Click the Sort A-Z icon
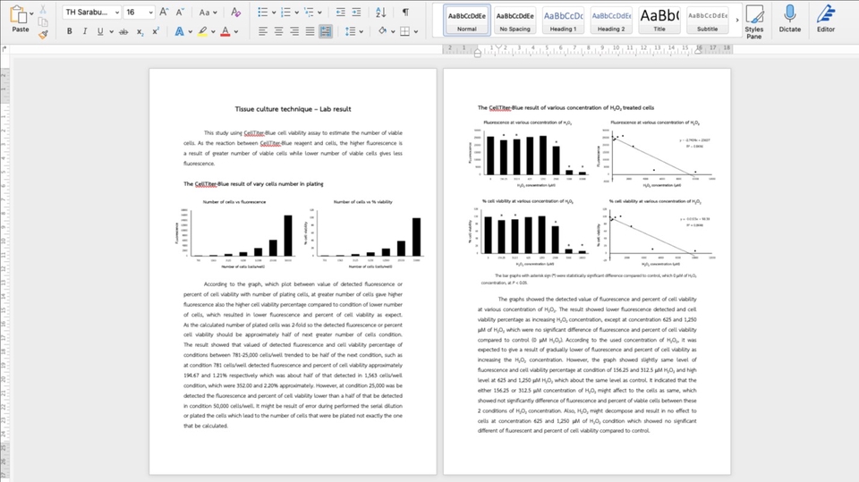 click(381, 12)
